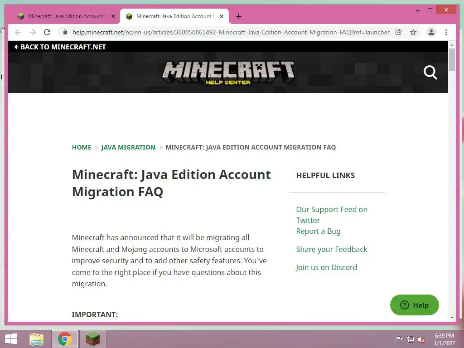Open the Report a Bug link
This screenshot has width=464, height=348.
tap(318, 231)
